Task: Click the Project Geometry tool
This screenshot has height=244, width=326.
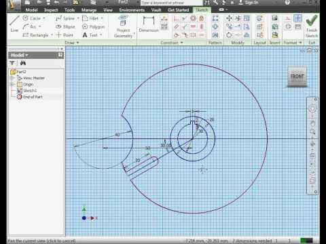Action: tap(123, 26)
